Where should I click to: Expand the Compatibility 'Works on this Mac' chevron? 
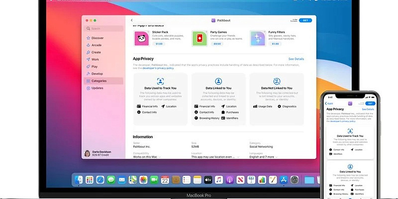coord(160,157)
